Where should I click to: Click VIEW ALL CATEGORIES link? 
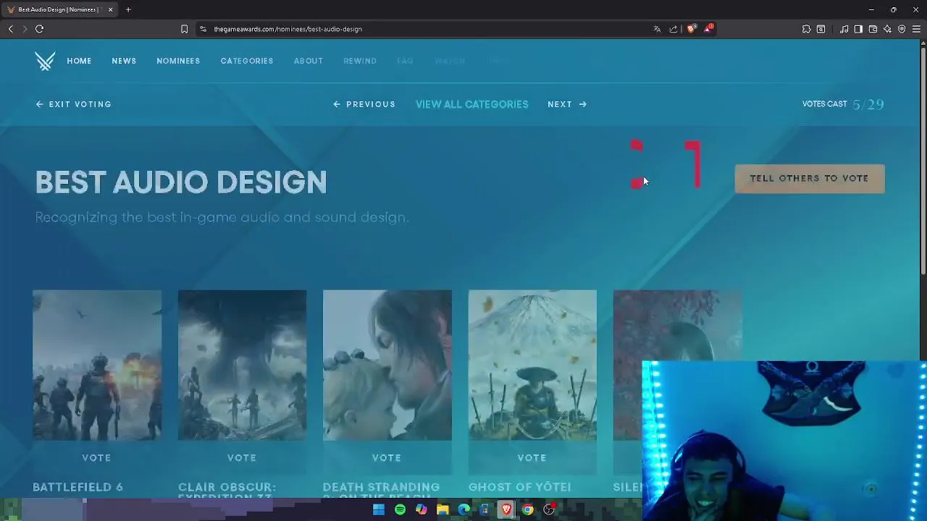click(x=471, y=104)
